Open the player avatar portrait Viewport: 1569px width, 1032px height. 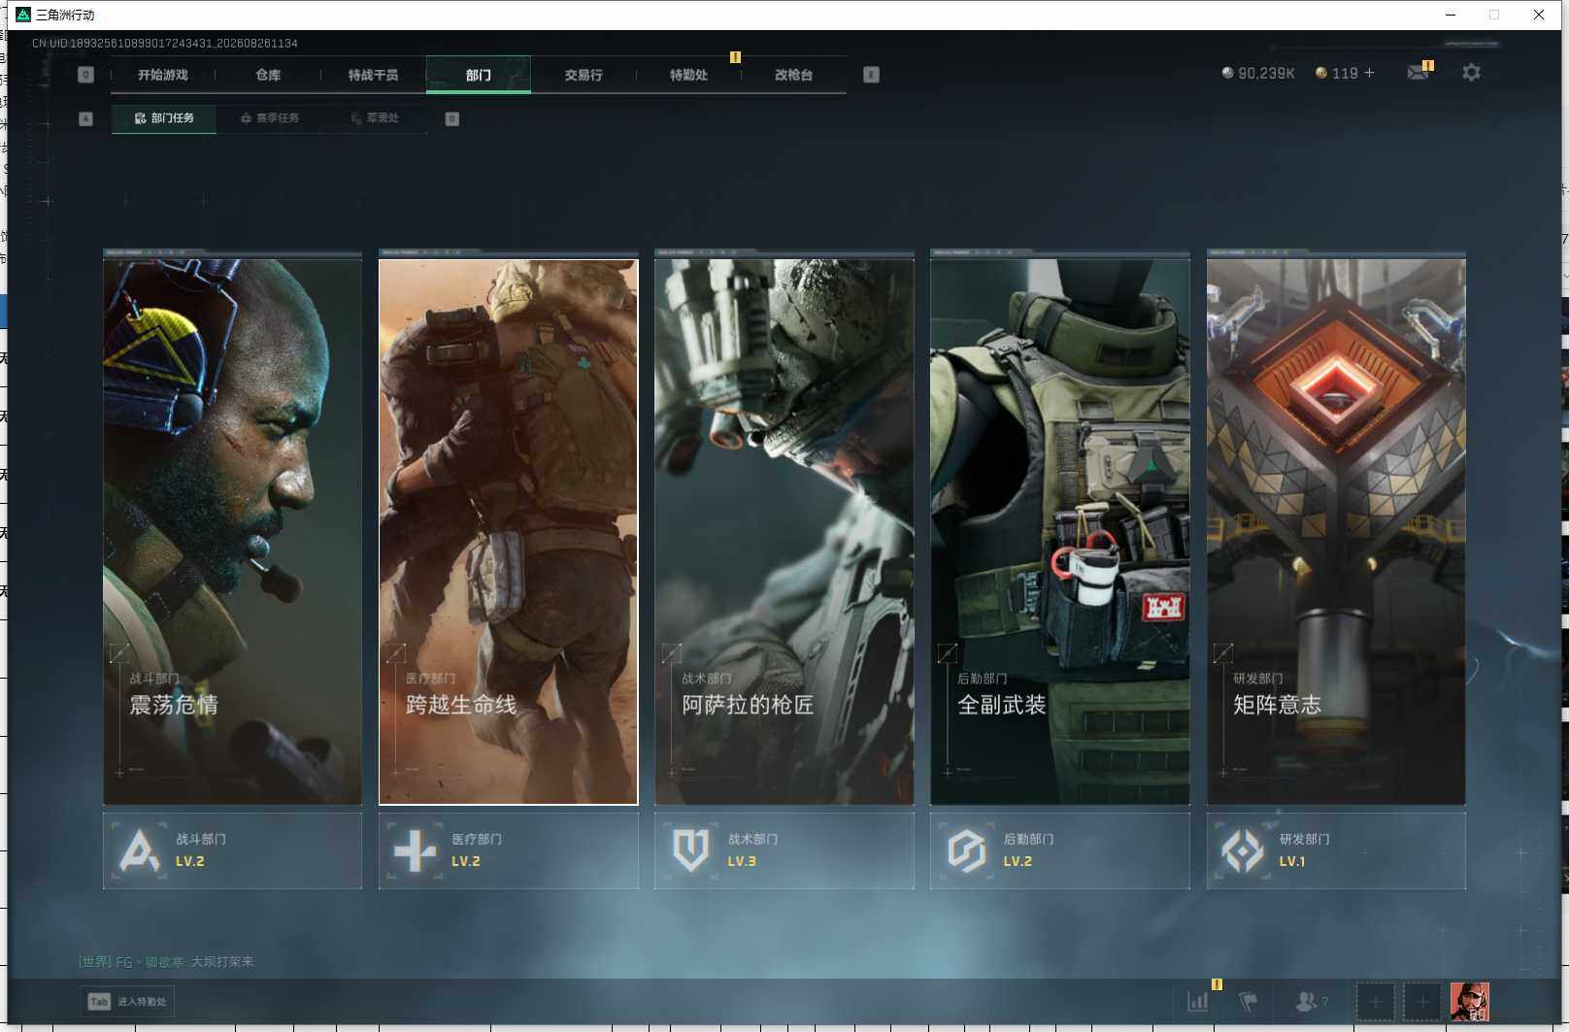click(x=1470, y=1002)
